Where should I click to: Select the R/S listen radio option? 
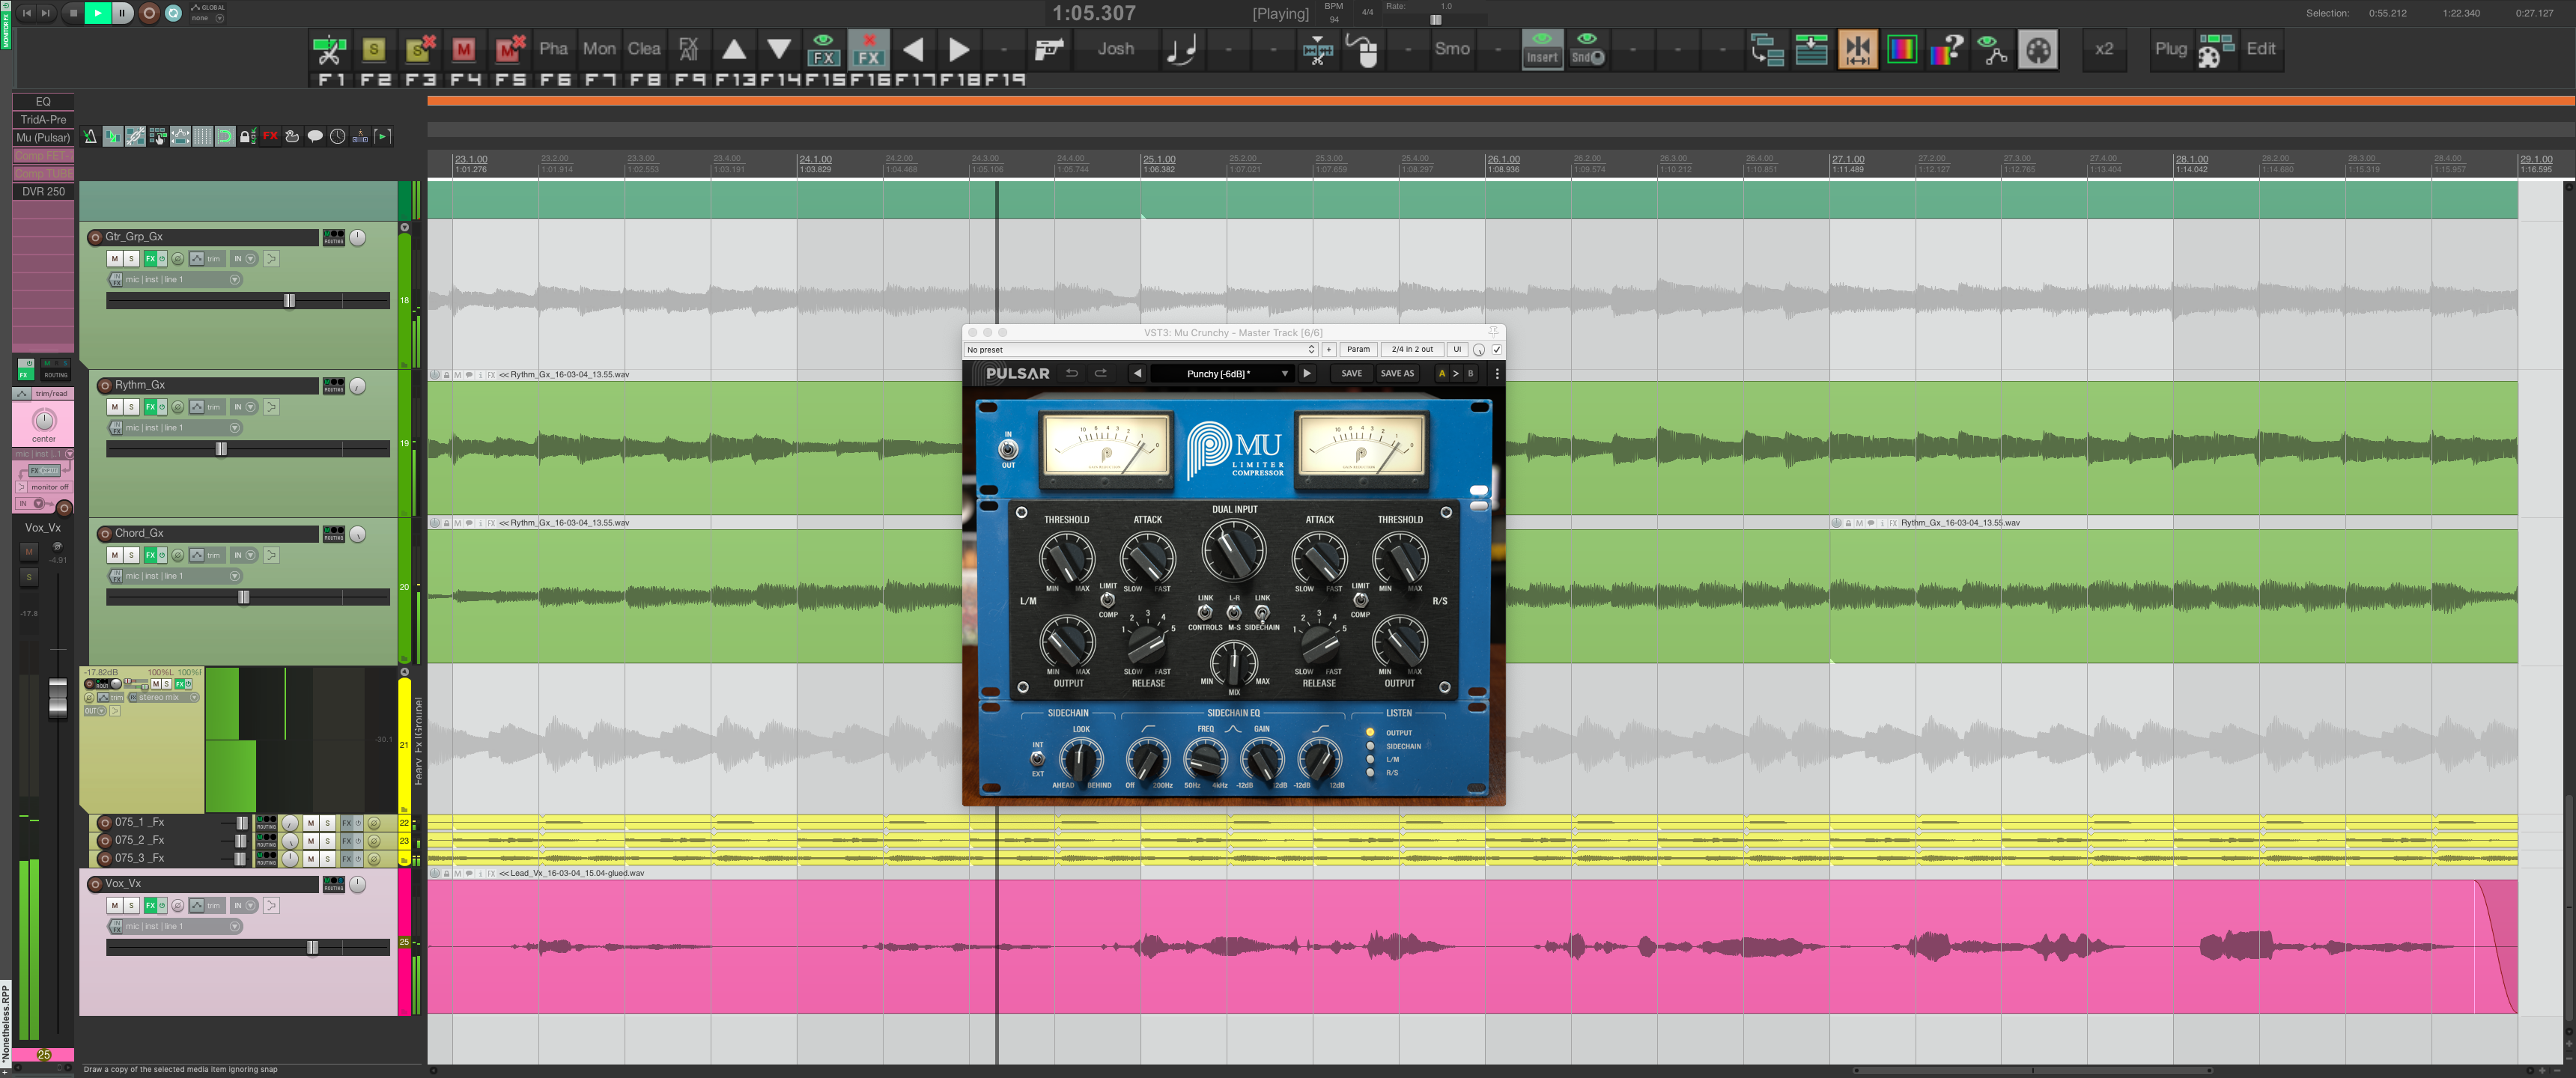click(x=1370, y=773)
